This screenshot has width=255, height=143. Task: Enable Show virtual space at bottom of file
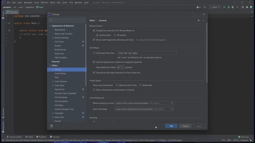tap(94, 90)
